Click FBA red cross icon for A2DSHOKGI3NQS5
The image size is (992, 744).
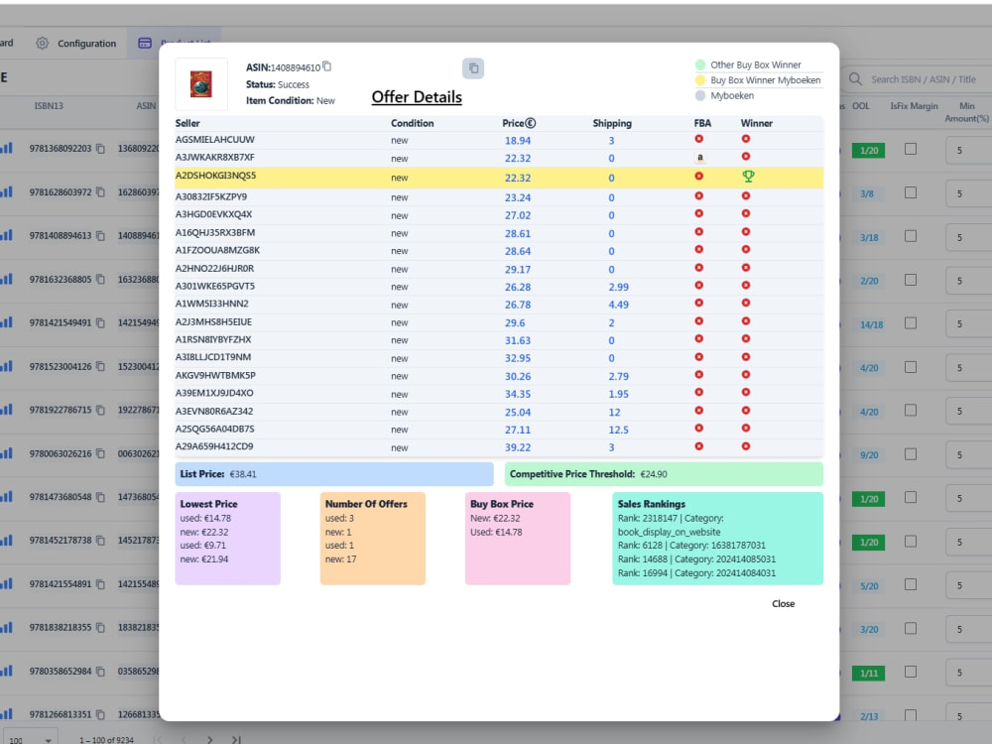click(699, 177)
